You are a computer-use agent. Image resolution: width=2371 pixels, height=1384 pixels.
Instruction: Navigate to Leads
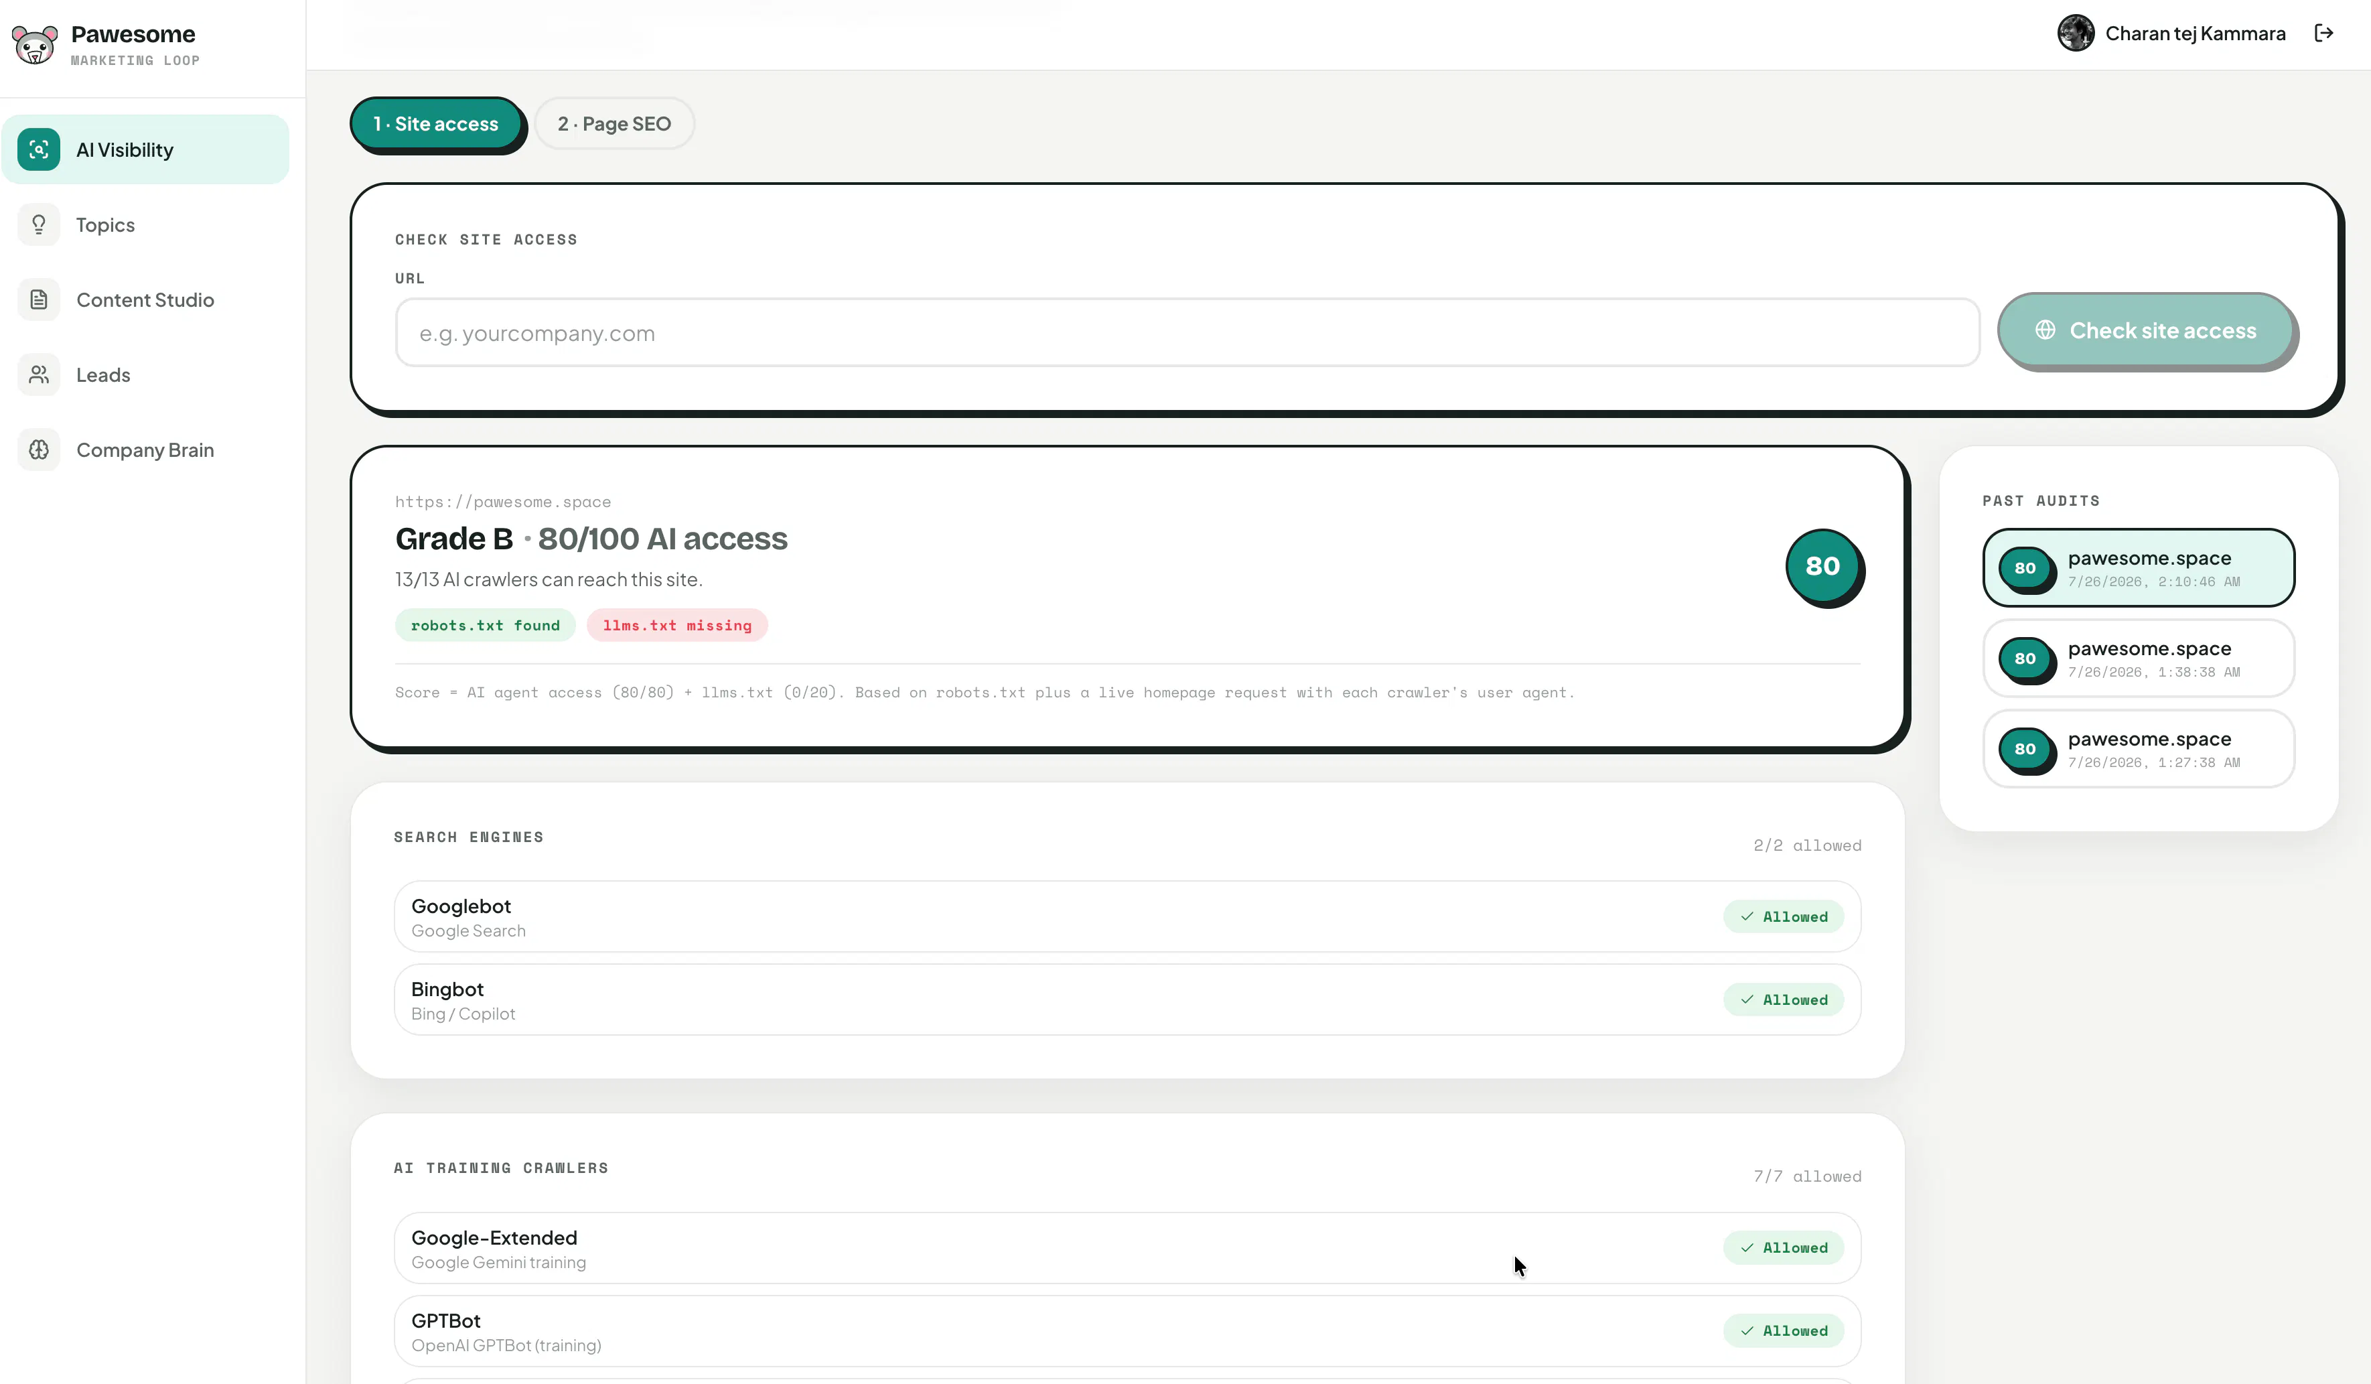point(146,374)
